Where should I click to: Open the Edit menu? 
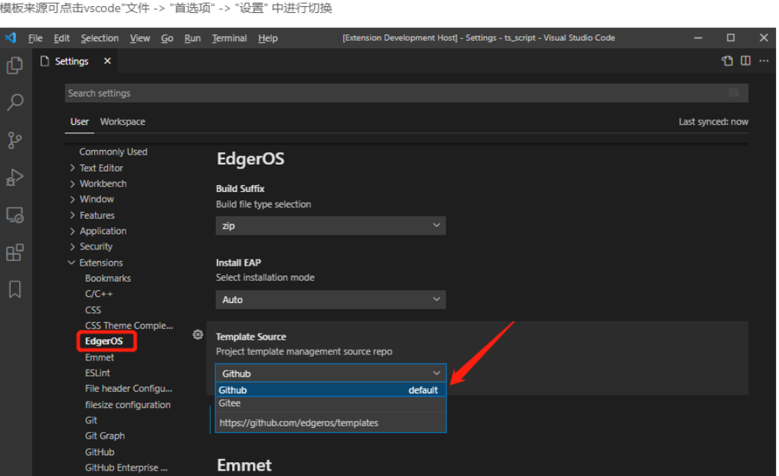(x=61, y=38)
